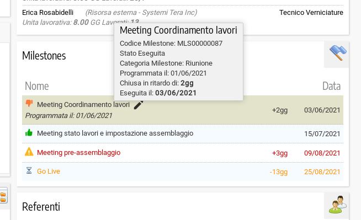Open the Referenti people icon
The image size is (361, 220).
point(337,205)
